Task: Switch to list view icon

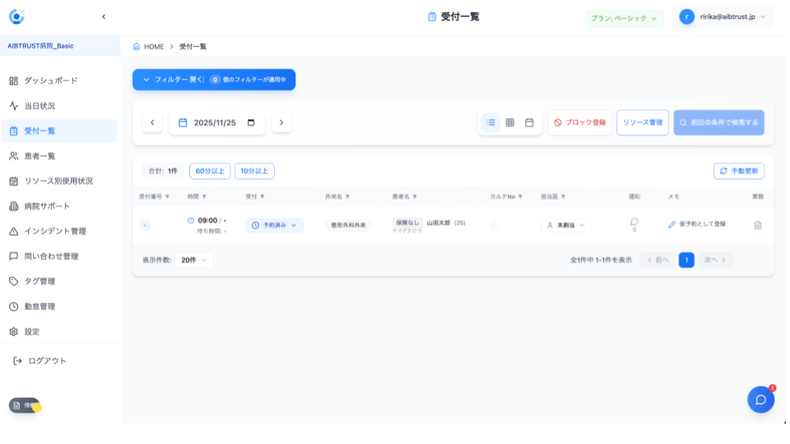Action: pos(490,123)
